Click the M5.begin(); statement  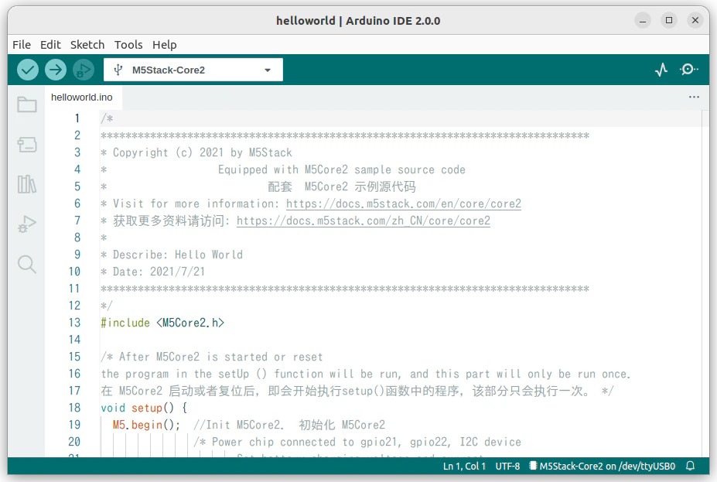pyautogui.click(x=146, y=425)
